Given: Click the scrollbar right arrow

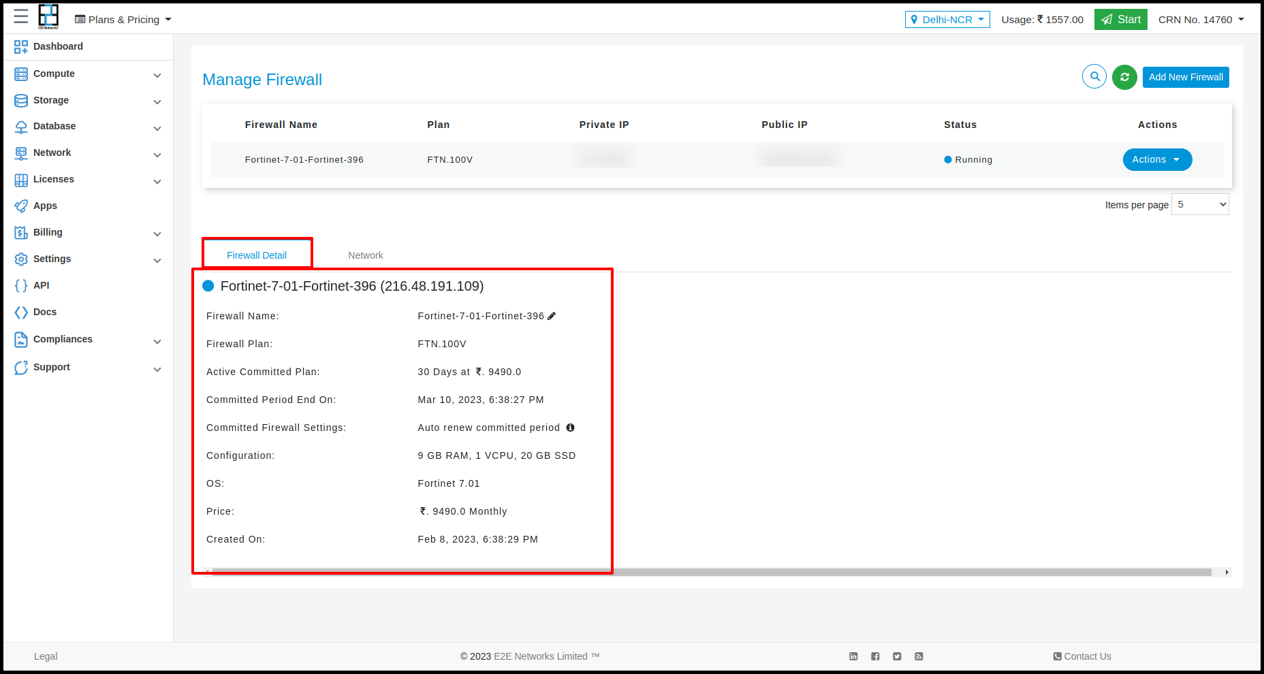Looking at the screenshot, I should click(1227, 572).
